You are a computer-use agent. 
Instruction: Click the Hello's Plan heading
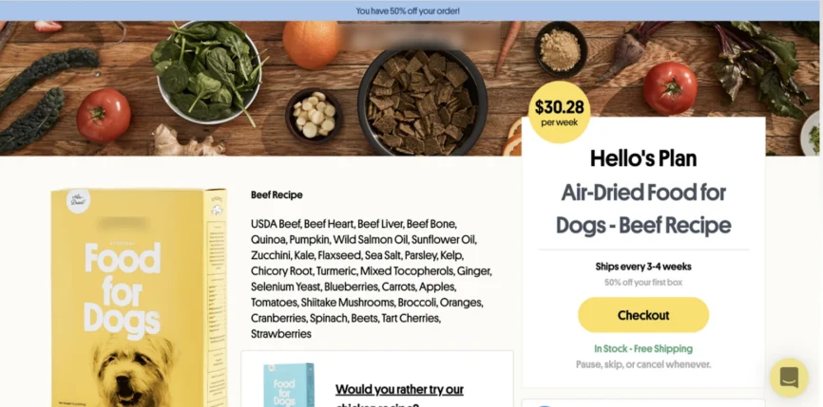643,158
